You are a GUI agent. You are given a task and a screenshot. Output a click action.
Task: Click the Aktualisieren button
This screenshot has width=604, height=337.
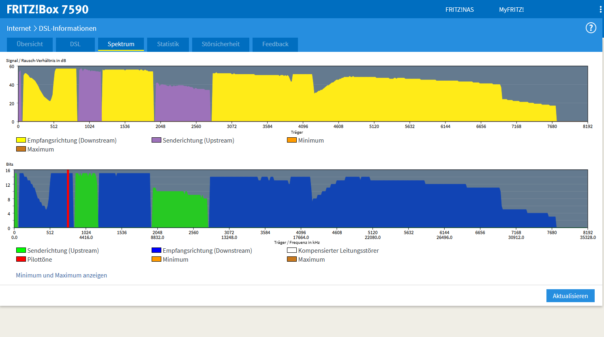[570, 296]
